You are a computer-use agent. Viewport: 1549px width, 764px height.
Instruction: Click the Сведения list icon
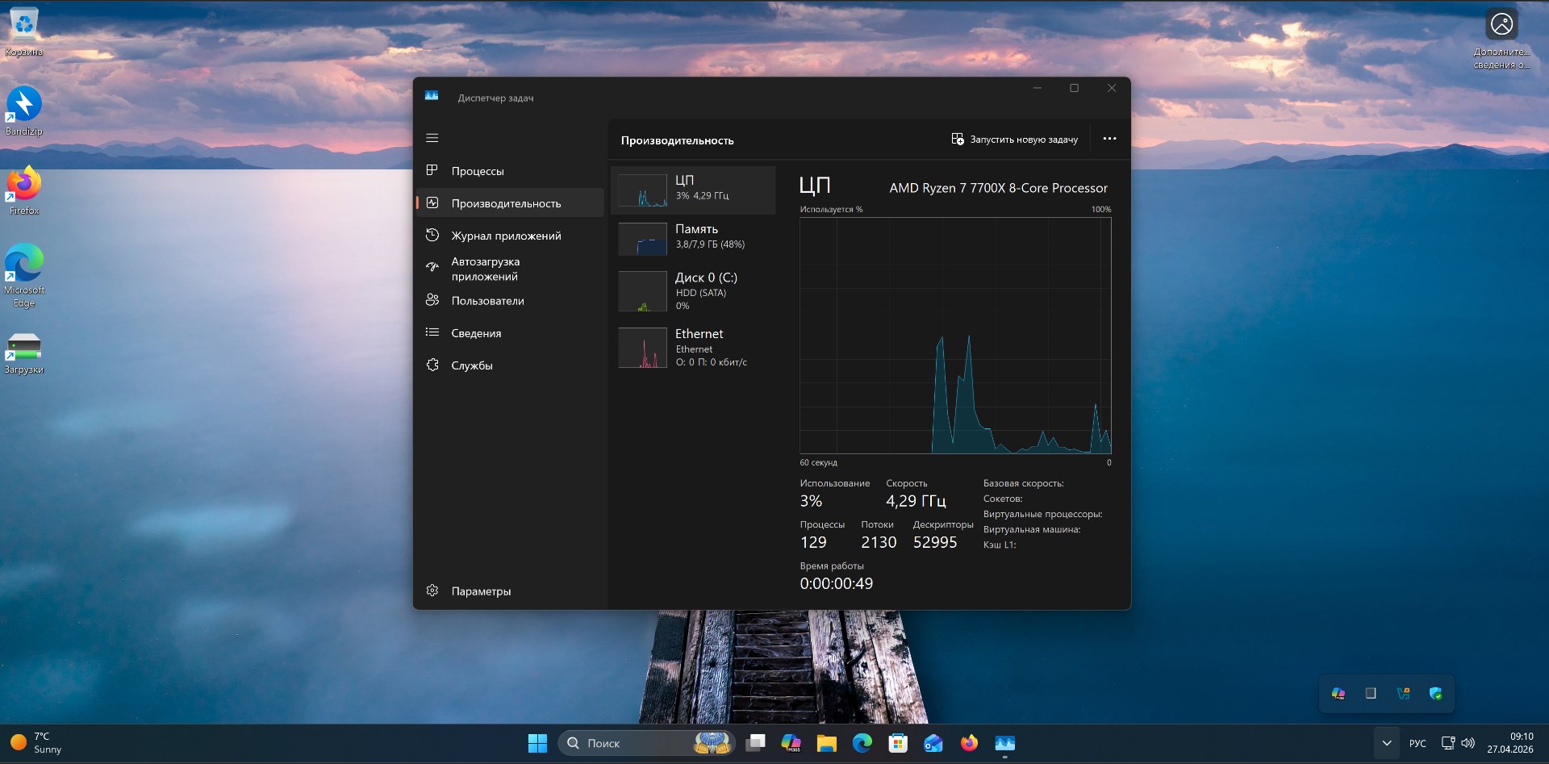[432, 332]
